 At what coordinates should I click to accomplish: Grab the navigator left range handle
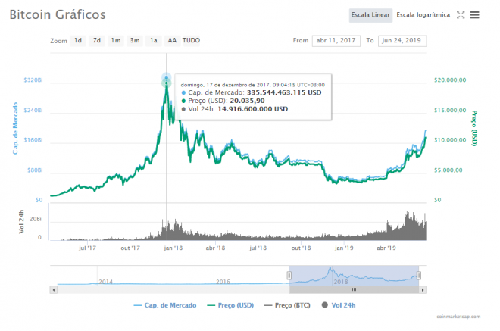[x=289, y=276]
